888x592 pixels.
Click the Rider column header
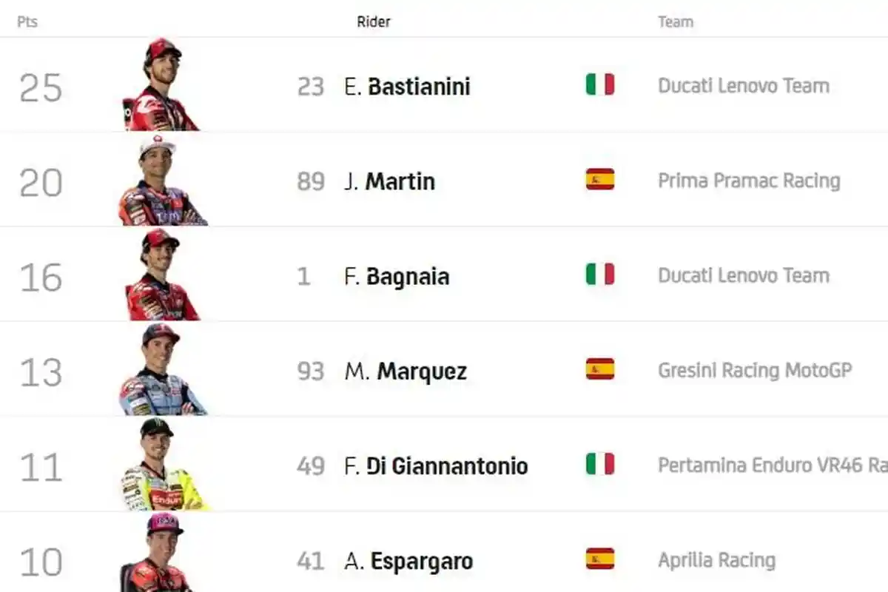point(374,21)
